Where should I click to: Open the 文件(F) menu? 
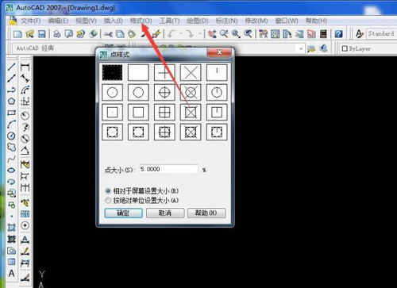click(31, 21)
